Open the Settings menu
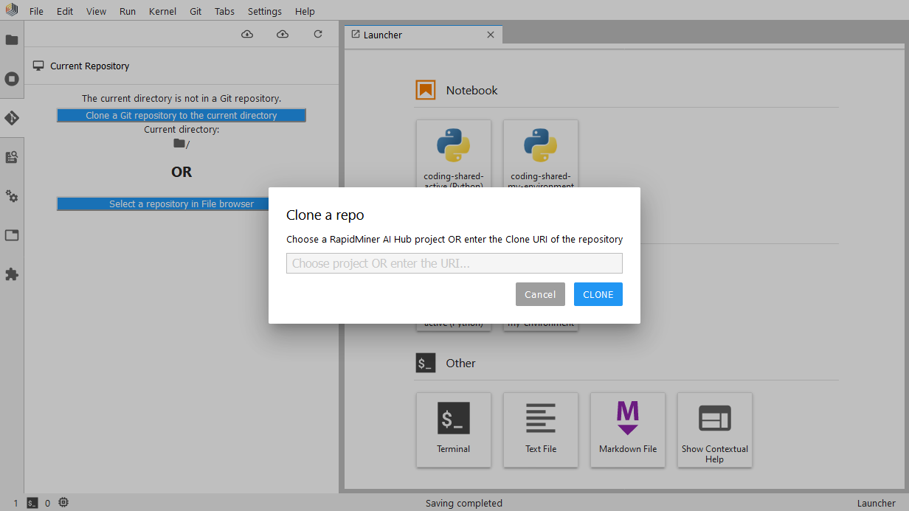The height and width of the screenshot is (511, 909). pos(264,11)
